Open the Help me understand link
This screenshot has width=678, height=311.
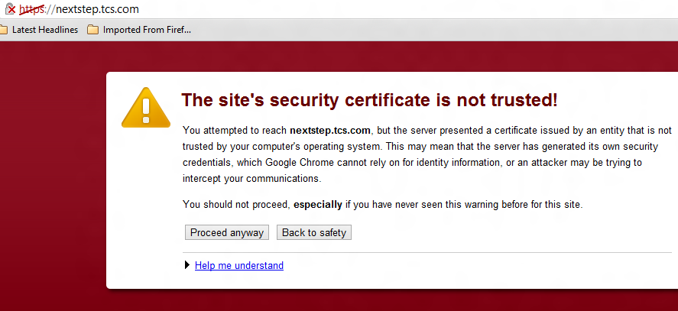[x=239, y=265]
